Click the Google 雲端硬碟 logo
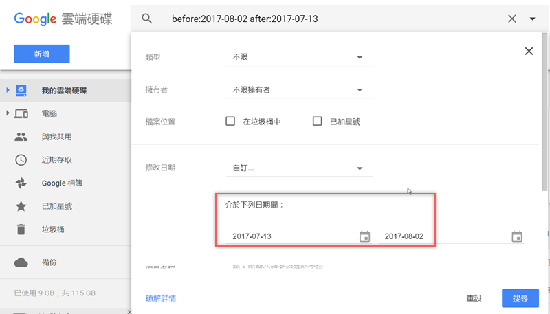Image resolution: width=550 pixels, height=314 pixels. click(x=63, y=19)
